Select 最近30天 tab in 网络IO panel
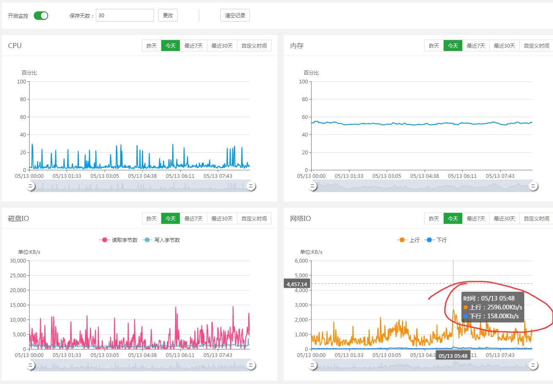553x384 pixels. [x=504, y=218]
